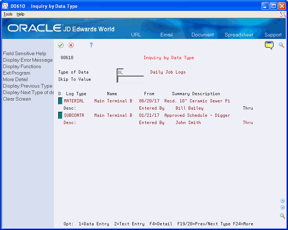Click the SUBCONTR log type text
The image size is (288, 230).
(74, 115)
